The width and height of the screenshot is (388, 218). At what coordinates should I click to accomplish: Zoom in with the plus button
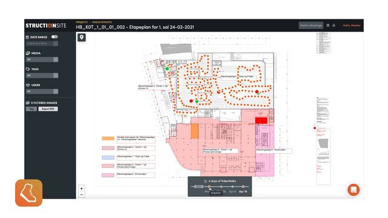(x=82, y=188)
